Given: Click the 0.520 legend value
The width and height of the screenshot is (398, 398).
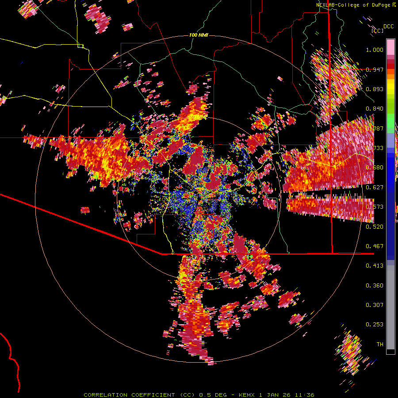Looking at the screenshot, I should [375, 226].
